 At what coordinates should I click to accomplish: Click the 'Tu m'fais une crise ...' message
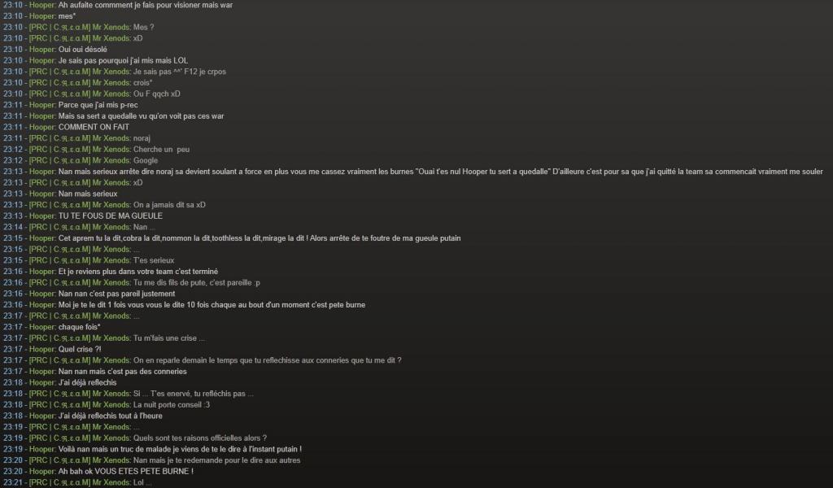click(169, 338)
